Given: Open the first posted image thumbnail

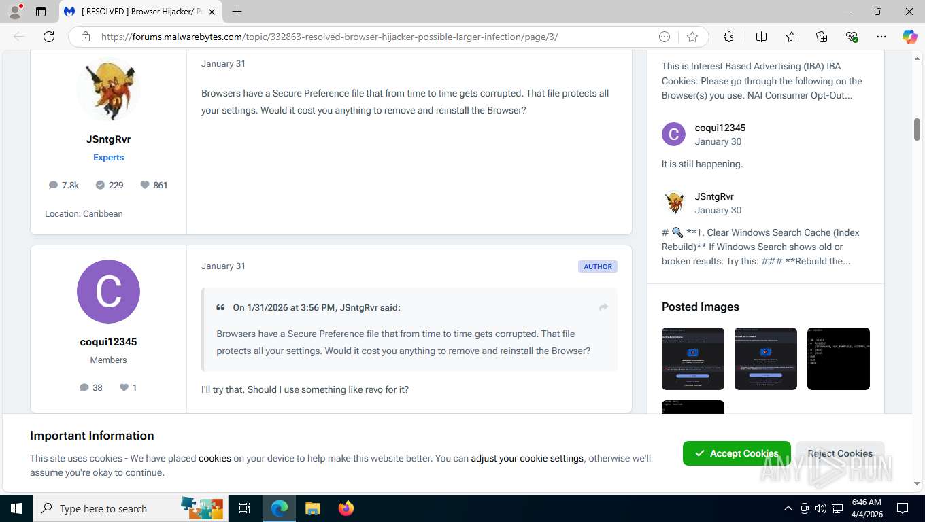Looking at the screenshot, I should (x=693, y=359).
